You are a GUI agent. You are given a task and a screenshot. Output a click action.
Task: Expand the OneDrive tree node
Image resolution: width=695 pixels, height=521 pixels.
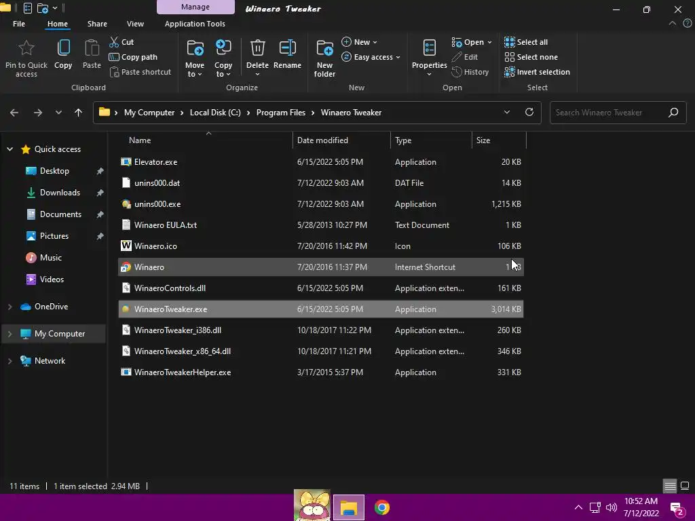point(10,307)
